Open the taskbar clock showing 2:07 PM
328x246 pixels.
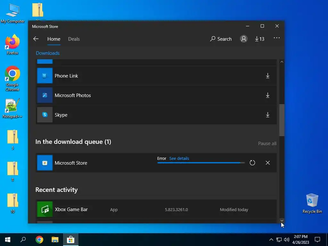[x=300, y=240]
